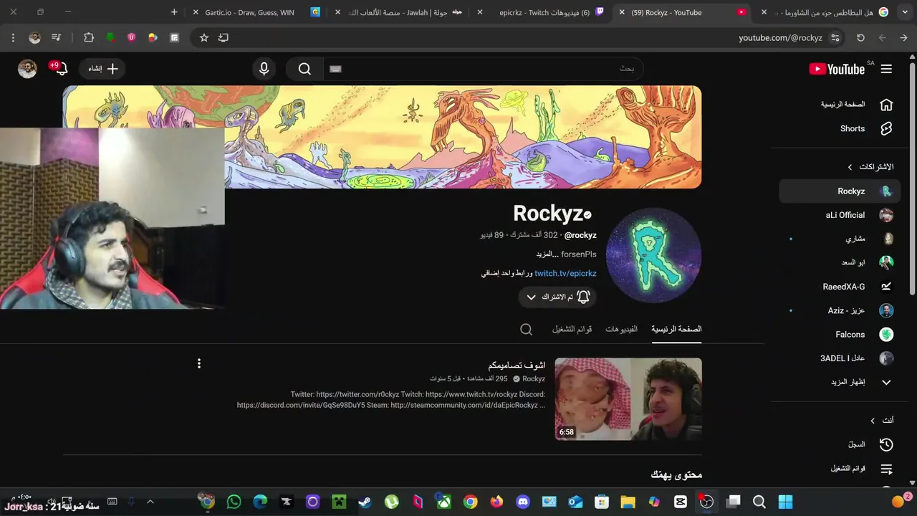This screenshot has width=917, height=516.
Task: Open YouTube notifications bell
Action: [x=62, y=69]
